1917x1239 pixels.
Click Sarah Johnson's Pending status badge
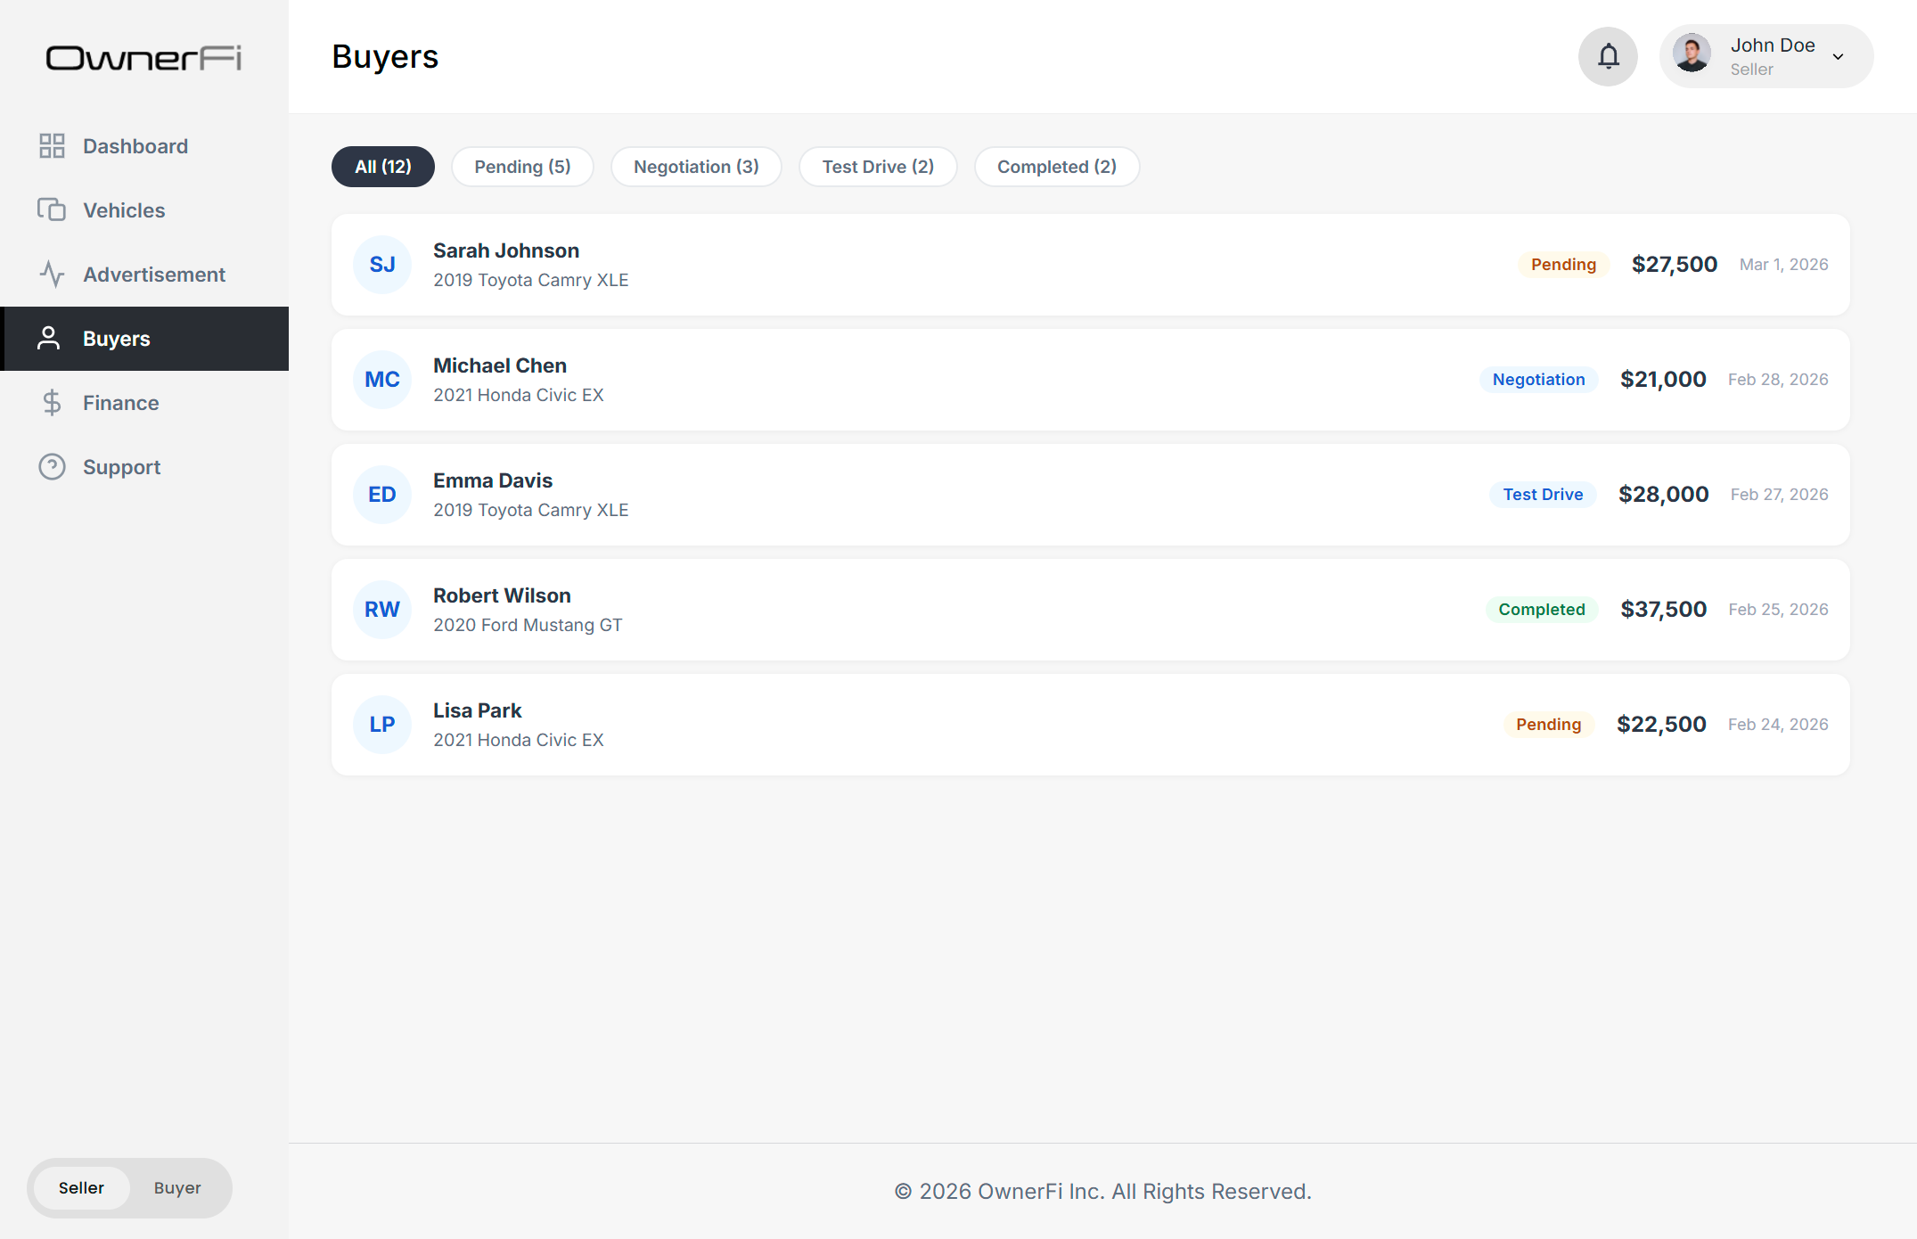pos(1564,265)
